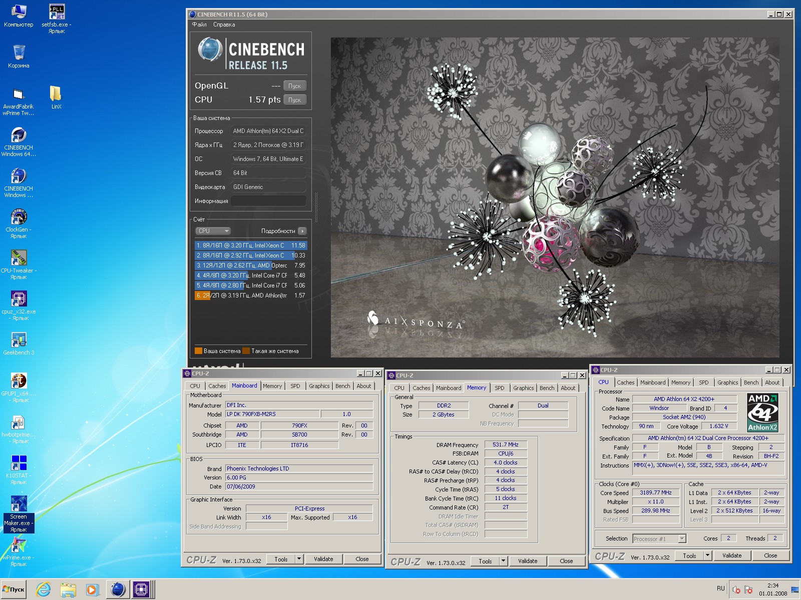
Task: Open the Файл menu in Cinebench
Action: [x=199, y=24]
